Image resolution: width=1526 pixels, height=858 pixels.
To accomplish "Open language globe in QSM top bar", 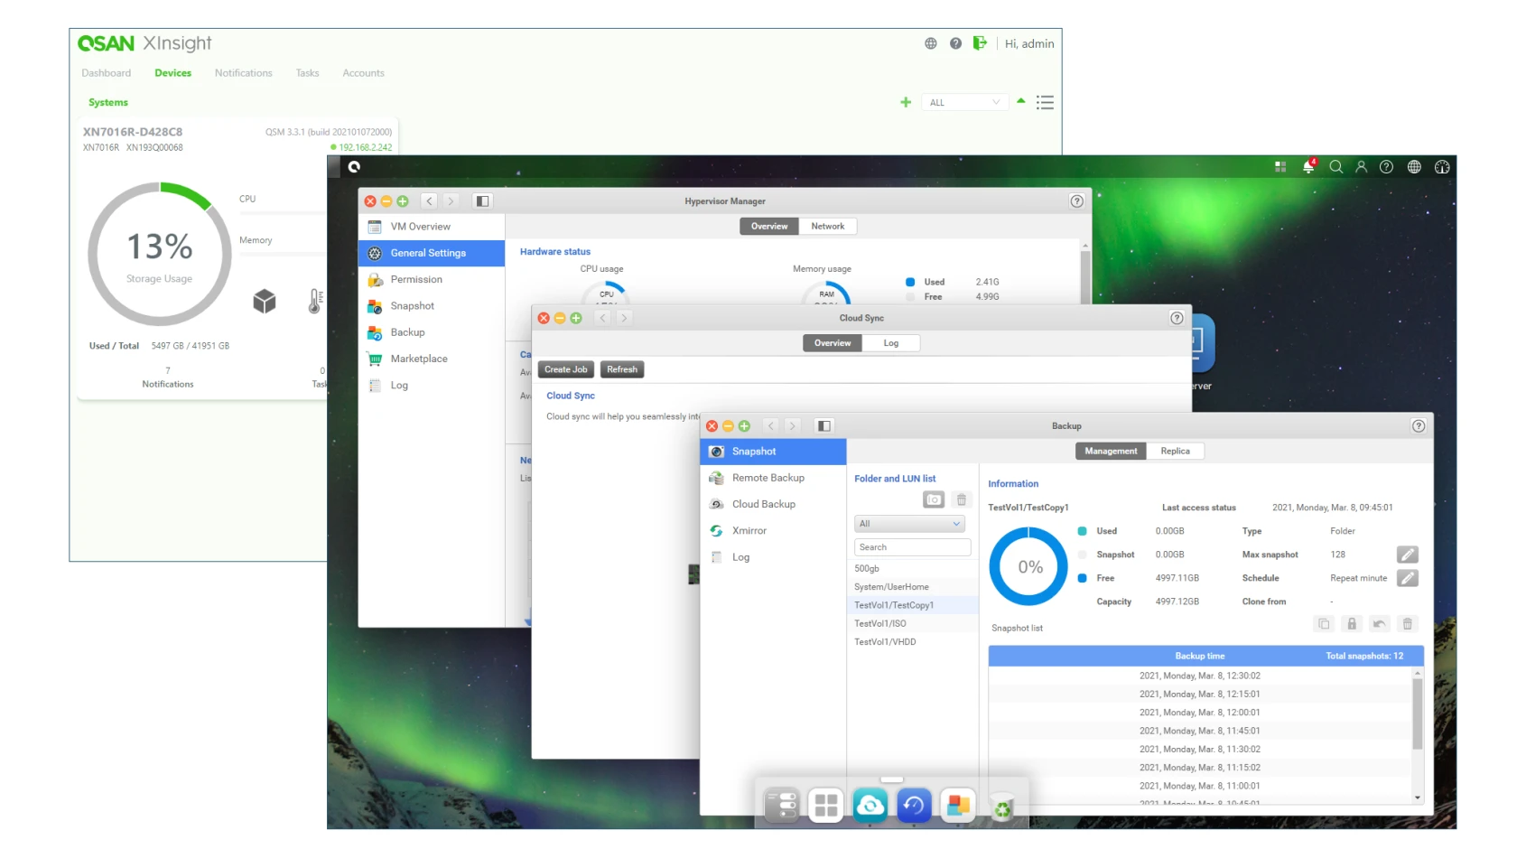I will click(x=1414, y=167).
